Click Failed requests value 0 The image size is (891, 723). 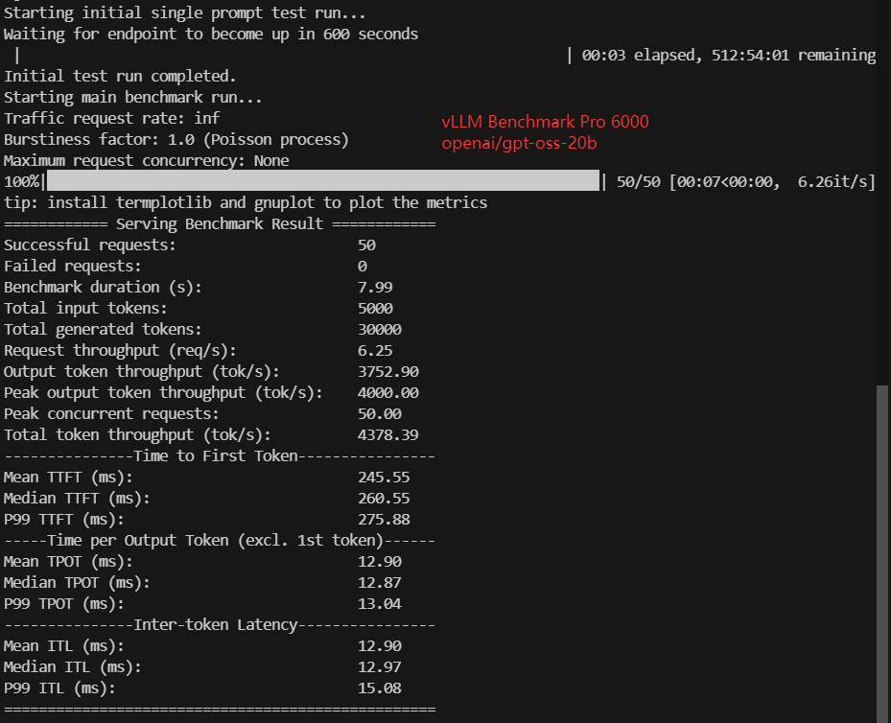[362, 266]
